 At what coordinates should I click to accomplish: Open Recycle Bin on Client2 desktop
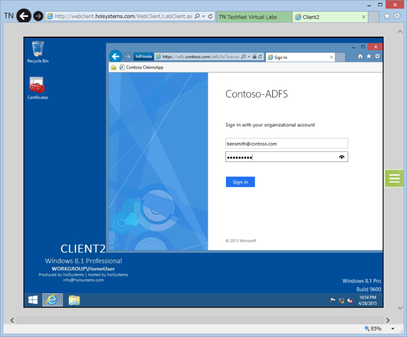(38, 52)
